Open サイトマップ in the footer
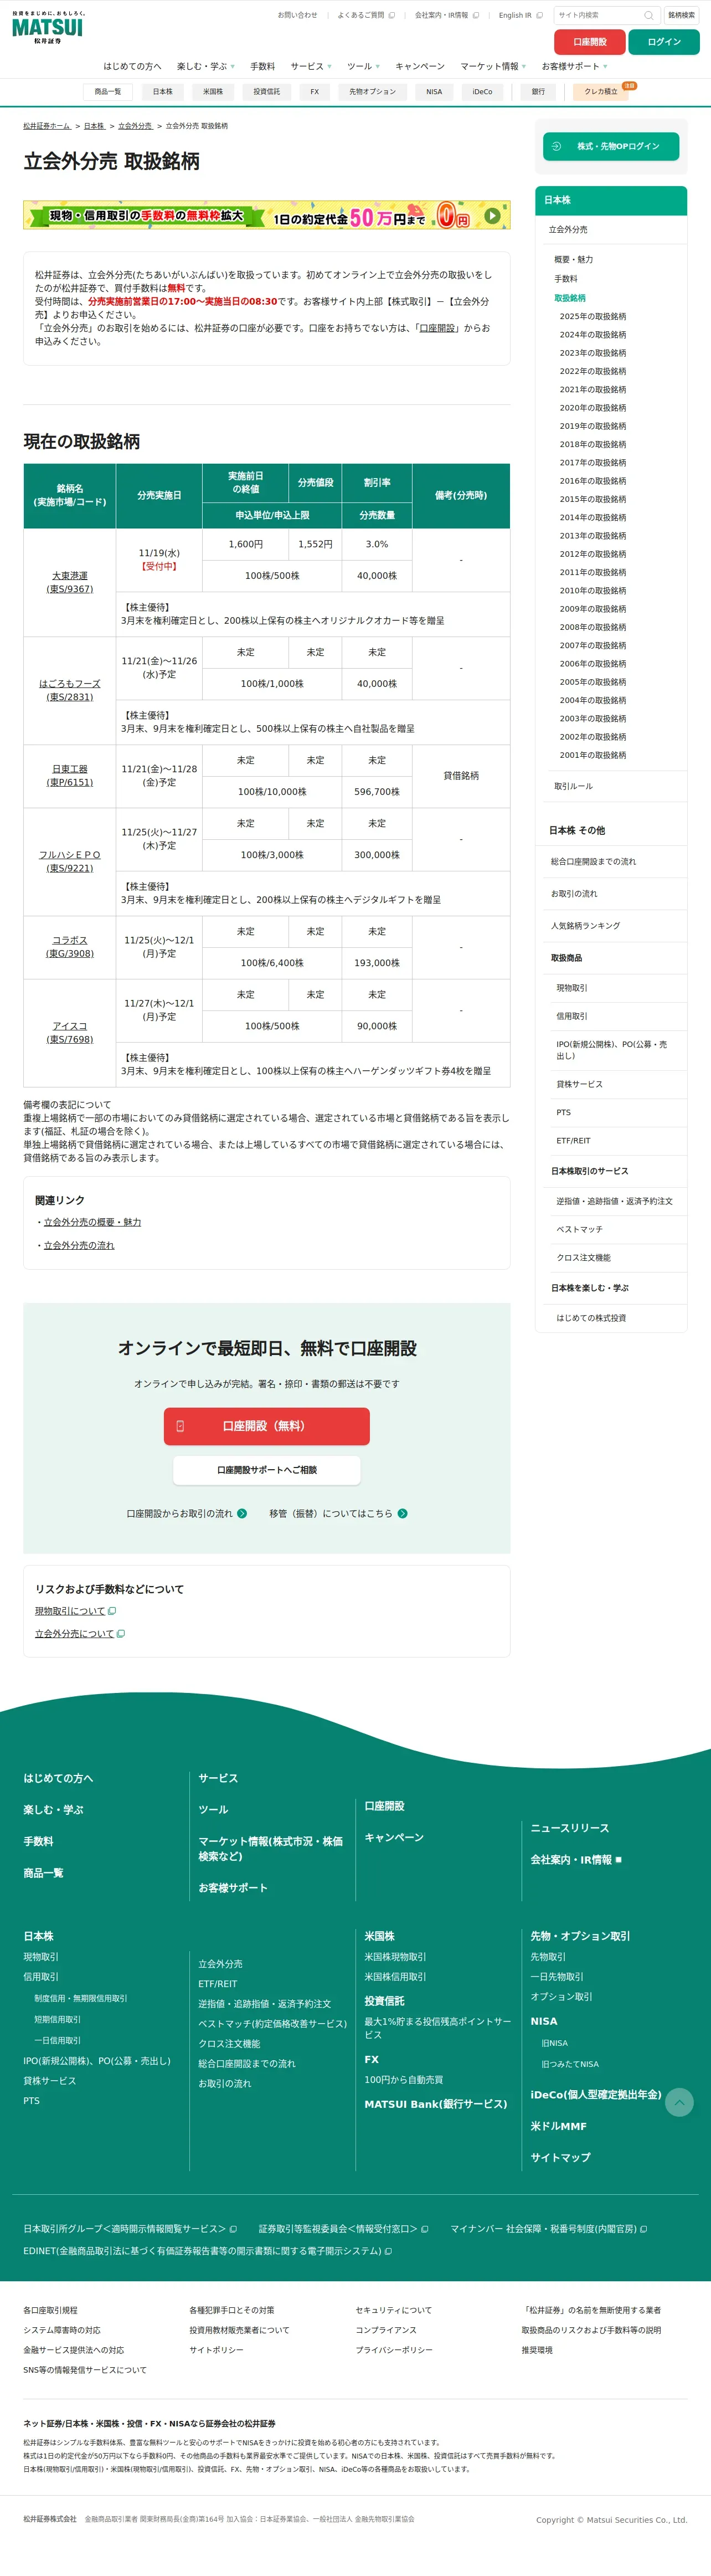This screenshot has height=2576, width=711. click(560, 2158)
